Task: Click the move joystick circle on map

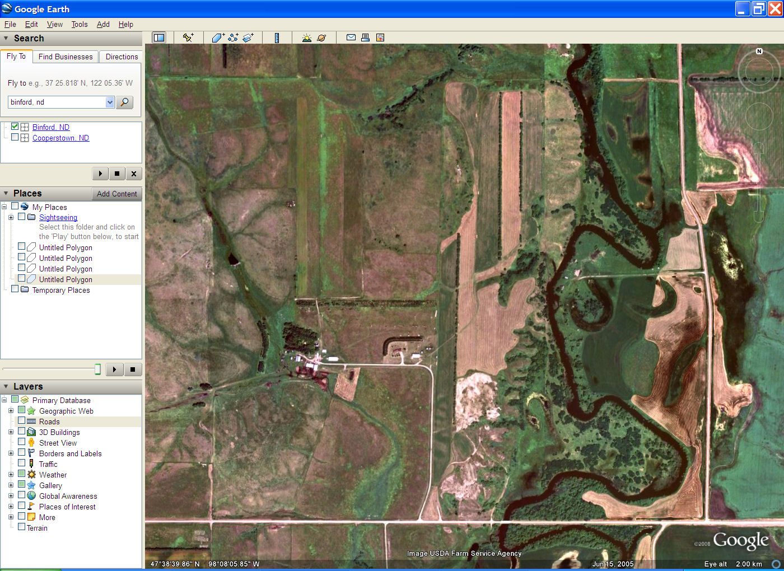Action: tap(759, 116)
